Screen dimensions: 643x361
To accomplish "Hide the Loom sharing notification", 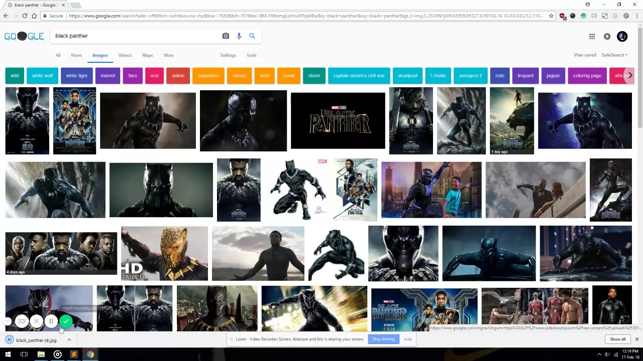I will pyautogui.click(x=408, y=339).
